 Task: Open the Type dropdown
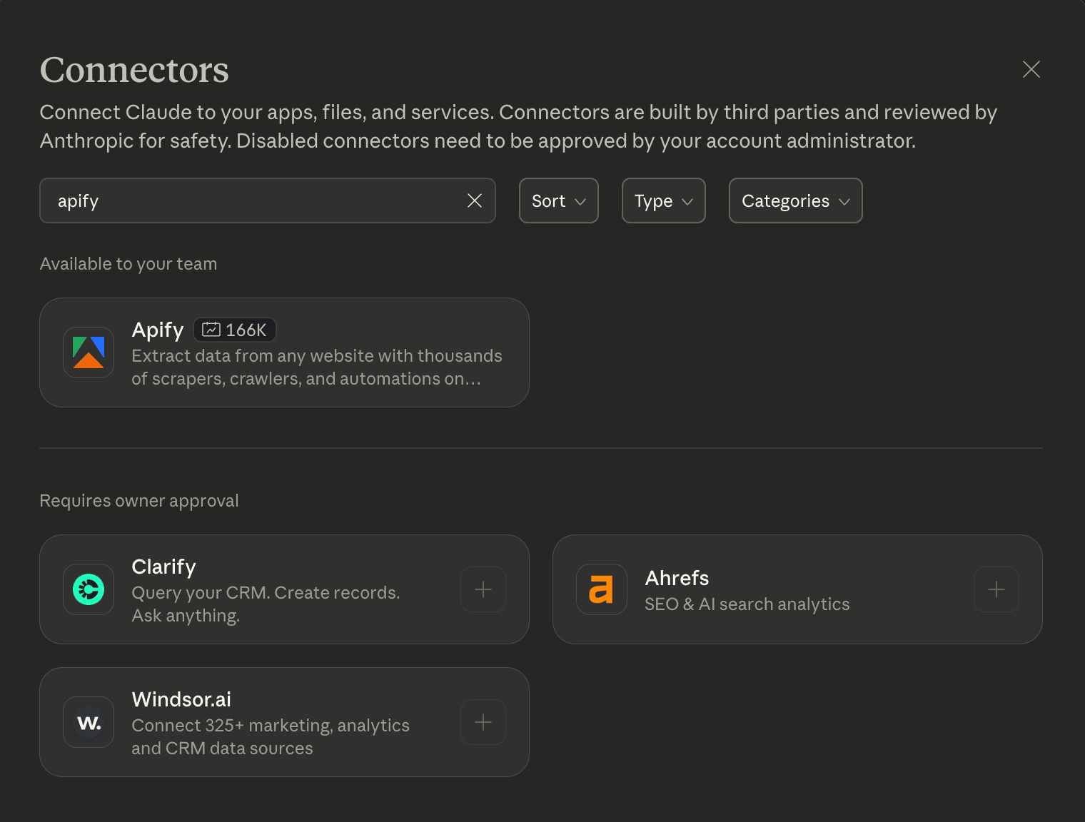[663, 201]
